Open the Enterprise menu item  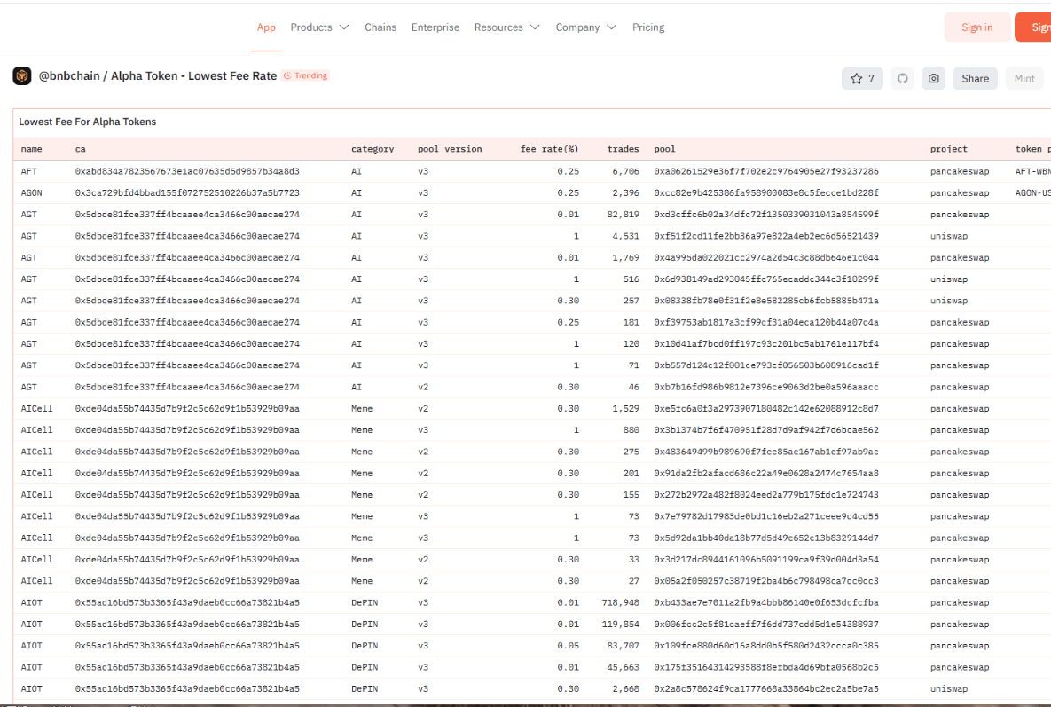point(435,27)
